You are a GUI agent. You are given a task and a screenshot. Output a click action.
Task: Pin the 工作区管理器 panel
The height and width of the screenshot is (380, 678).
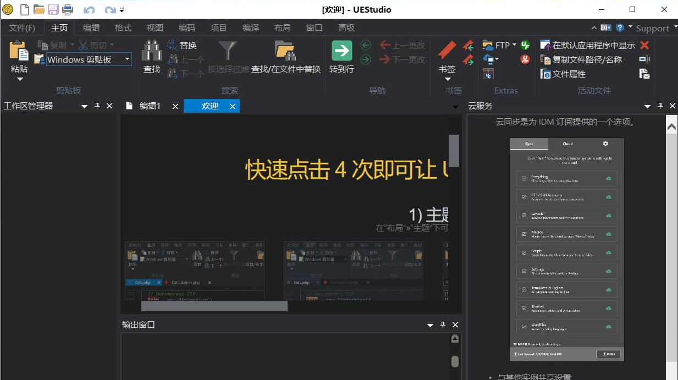pos(97,106)
